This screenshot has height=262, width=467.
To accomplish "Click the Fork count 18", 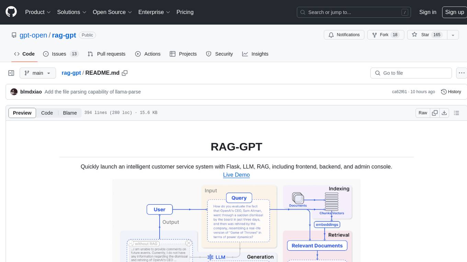I will 395,35.
